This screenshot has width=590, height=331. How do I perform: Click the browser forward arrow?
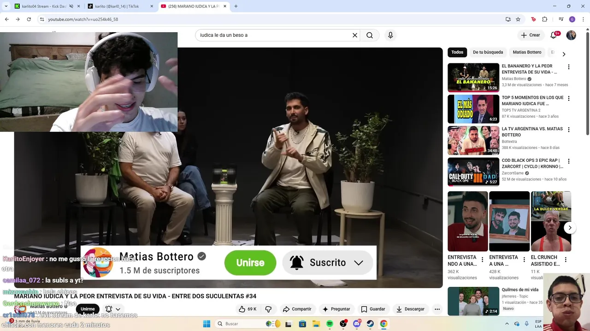(18, 19)
